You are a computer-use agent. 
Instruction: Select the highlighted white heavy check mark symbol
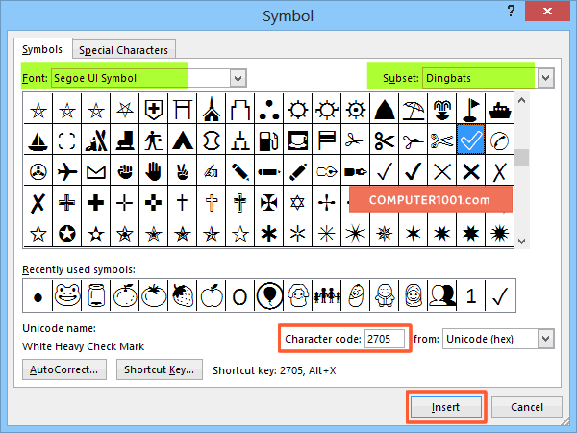(470, 140)
